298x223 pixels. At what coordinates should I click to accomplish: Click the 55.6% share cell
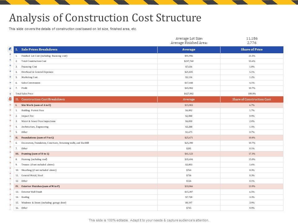point(252,61)
